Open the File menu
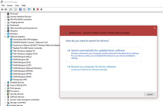The width and height of the screenshot is (163, 106). coord(3,5)
